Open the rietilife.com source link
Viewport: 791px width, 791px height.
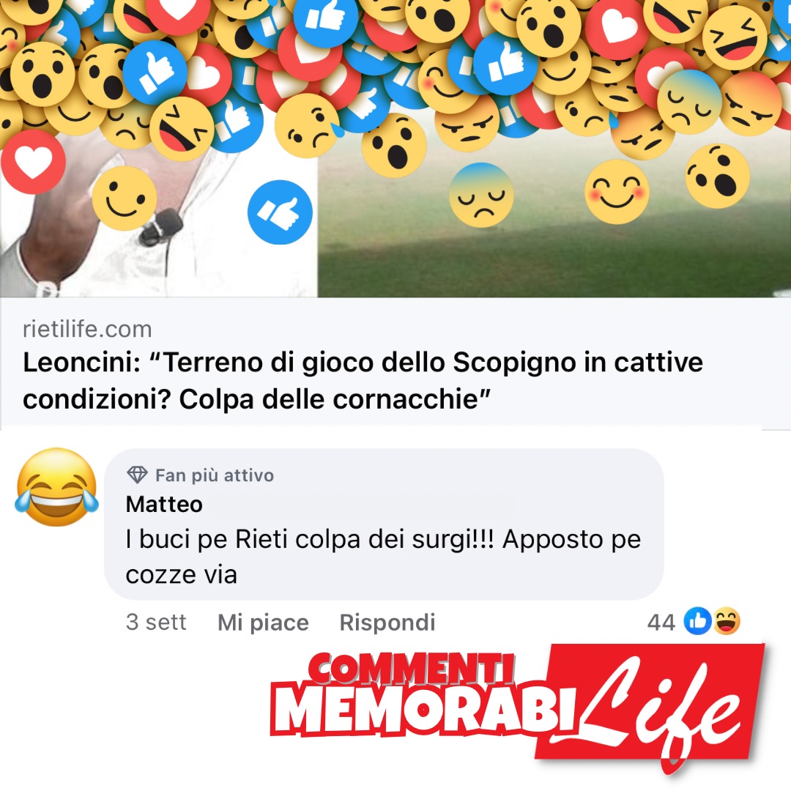click(x=87, y=329)
